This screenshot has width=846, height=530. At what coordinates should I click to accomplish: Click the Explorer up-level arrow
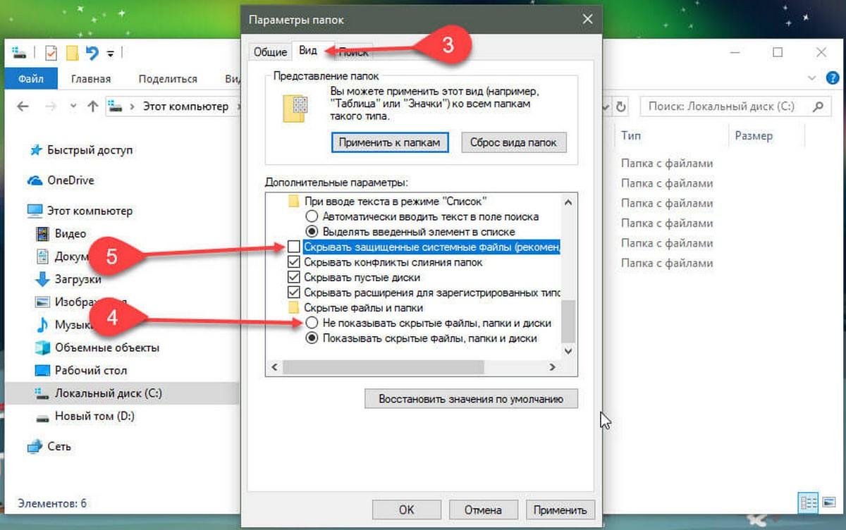click(92, 106)
